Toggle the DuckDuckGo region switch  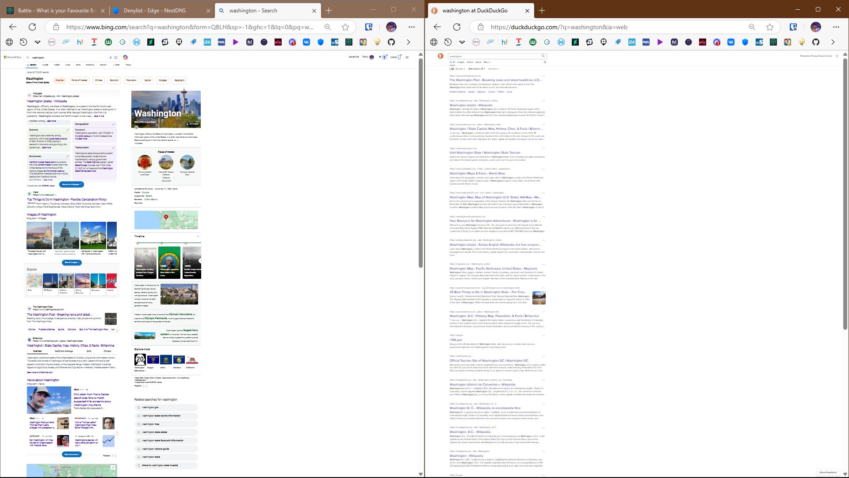tap(452, 69)
